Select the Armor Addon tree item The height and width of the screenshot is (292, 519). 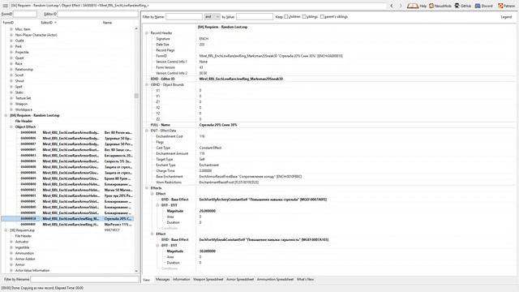tap(25, 259)
